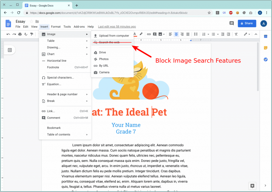This screenshot has height=192, width=272.
Task: Expand the Chart submenu
Action: (x=65, y=54)
